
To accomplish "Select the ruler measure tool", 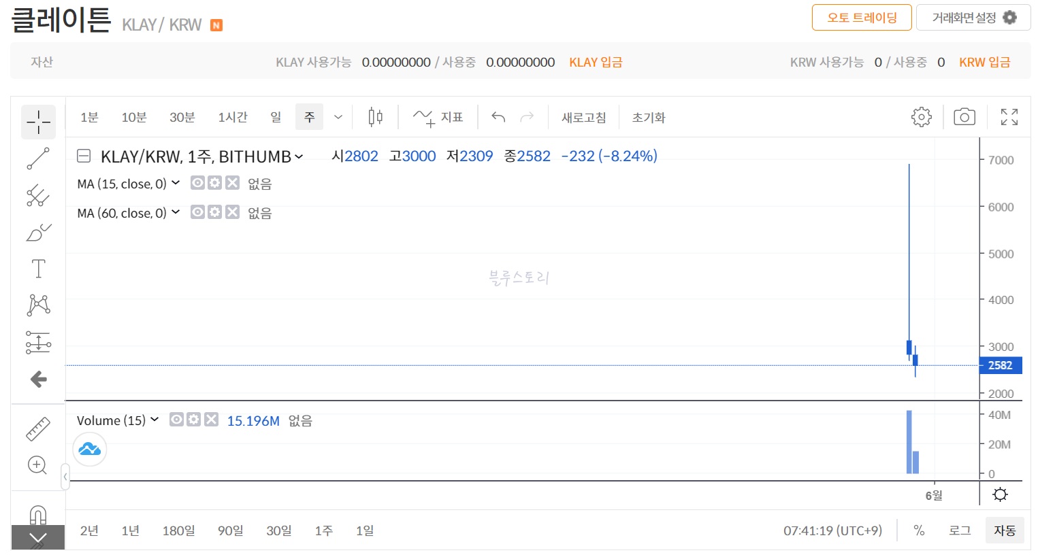I will [38, 429].
